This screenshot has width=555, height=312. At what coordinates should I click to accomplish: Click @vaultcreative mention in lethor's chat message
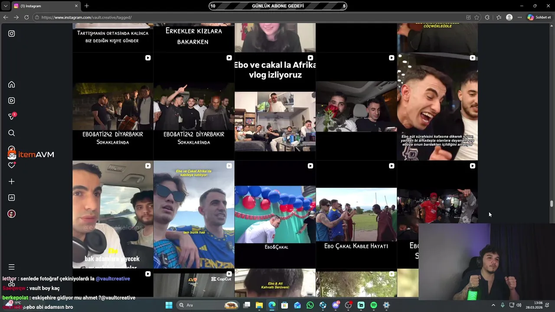[x=113, y=279]
